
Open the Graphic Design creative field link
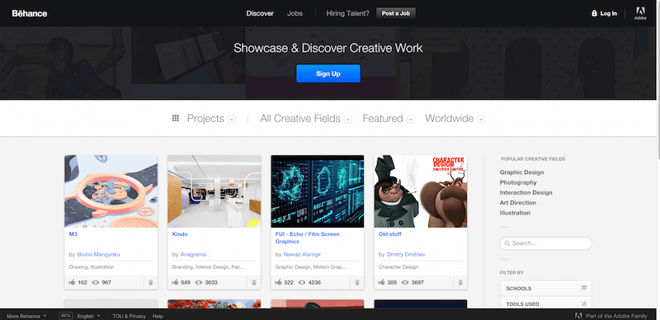click(x=521, y=172)
